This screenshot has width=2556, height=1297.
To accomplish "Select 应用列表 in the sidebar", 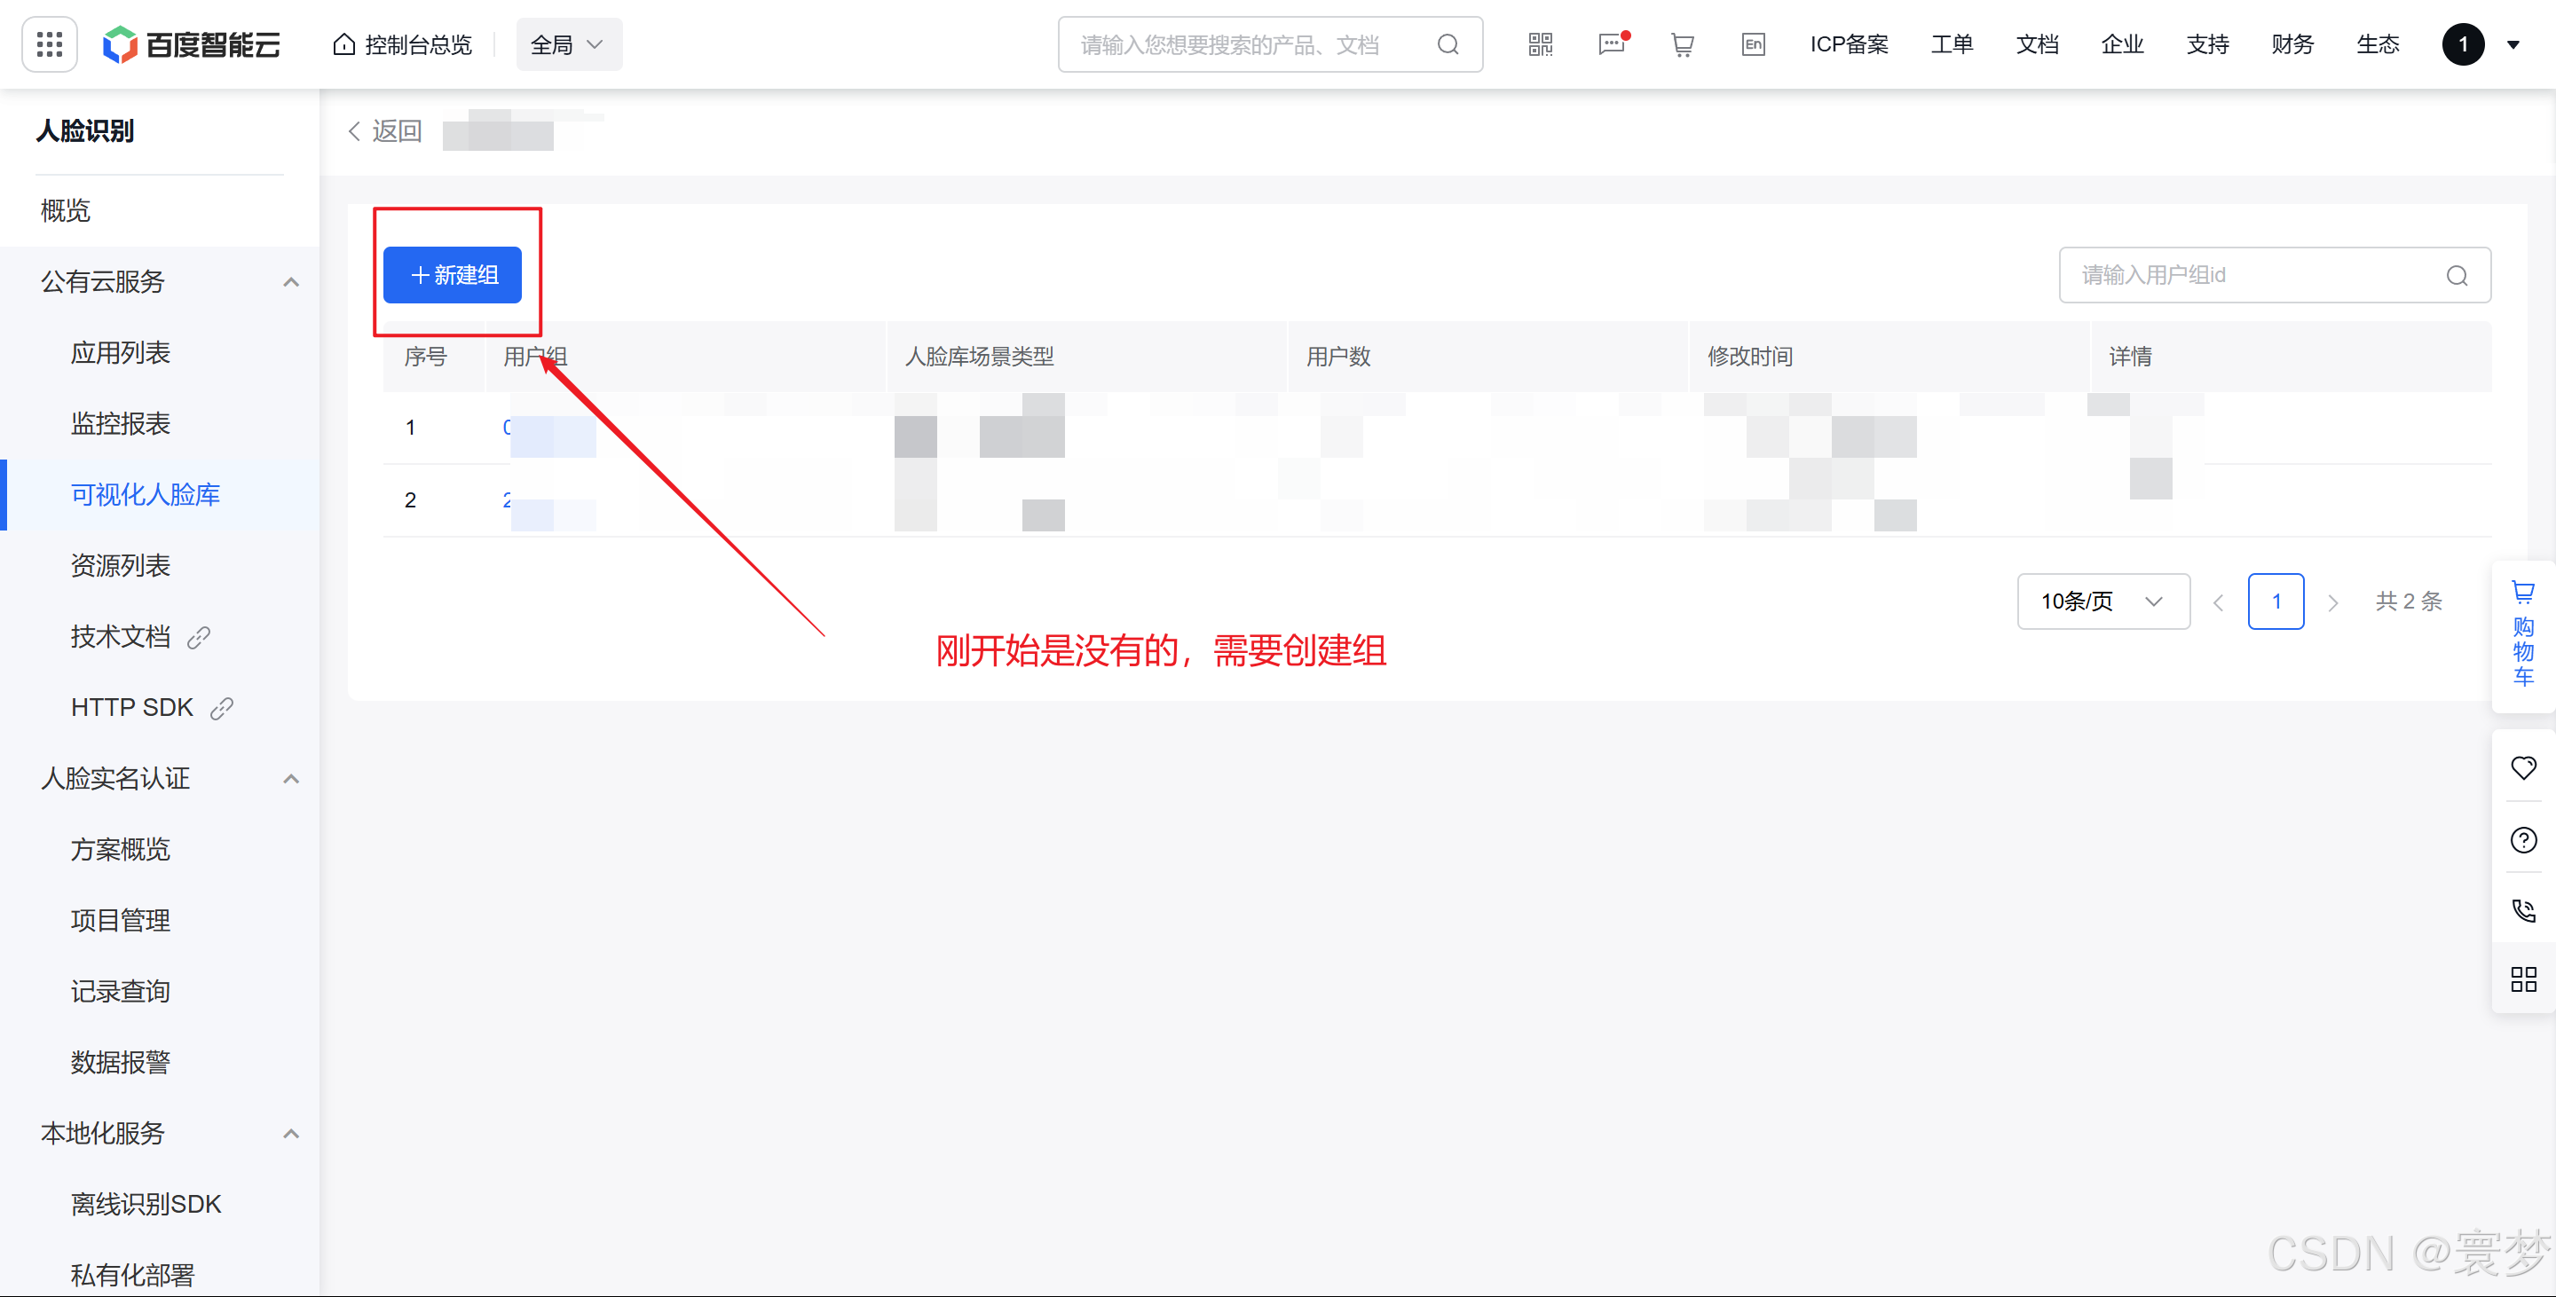I will pyautogui.click(x=120, y=353).
